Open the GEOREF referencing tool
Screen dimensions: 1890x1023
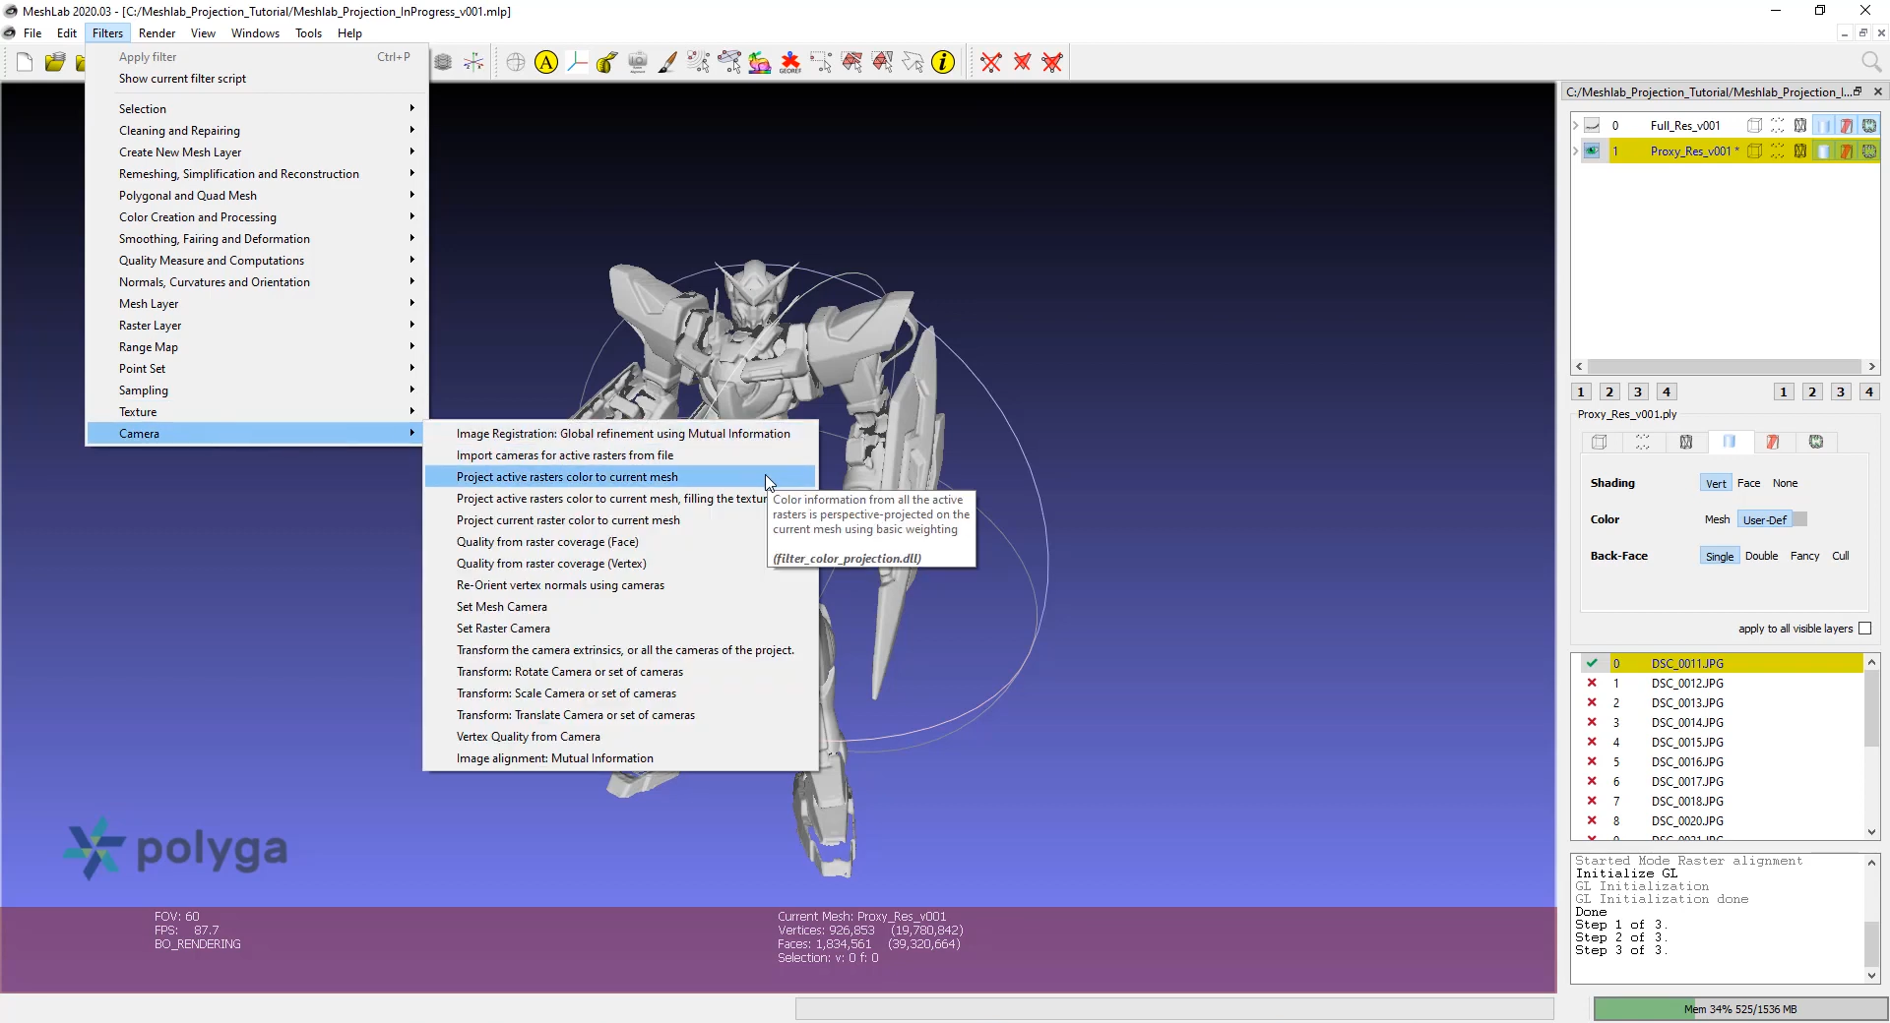click(x=790, y=63)
